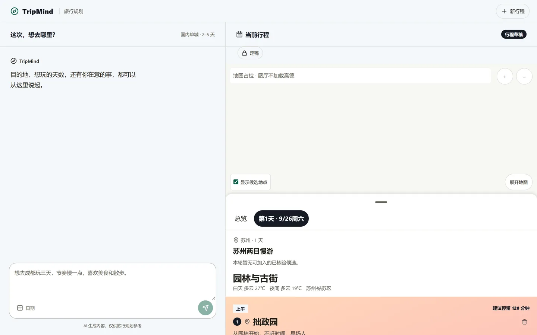Click the 国内单城 · 2–5 天 label

point(198,35)
